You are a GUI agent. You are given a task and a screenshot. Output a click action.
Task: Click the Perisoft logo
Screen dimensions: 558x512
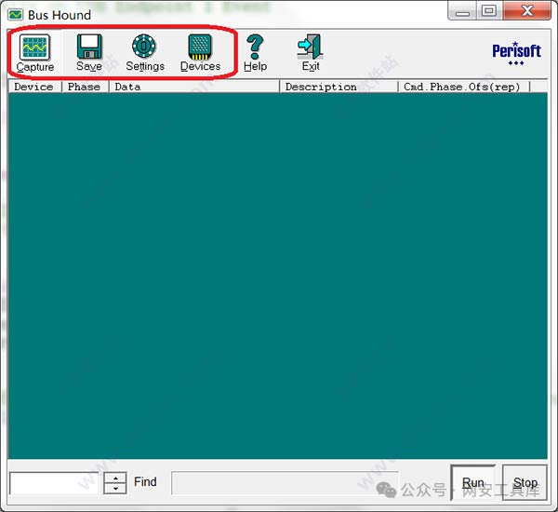coord(516,52)
